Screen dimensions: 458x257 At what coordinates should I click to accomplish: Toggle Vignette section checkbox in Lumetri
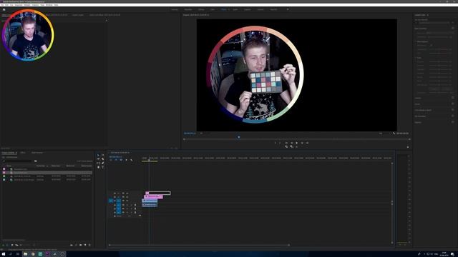(x=453, y=122)
